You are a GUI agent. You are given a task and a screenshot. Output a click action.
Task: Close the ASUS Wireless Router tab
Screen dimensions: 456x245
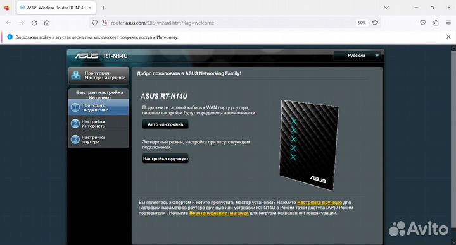[90, 8]
